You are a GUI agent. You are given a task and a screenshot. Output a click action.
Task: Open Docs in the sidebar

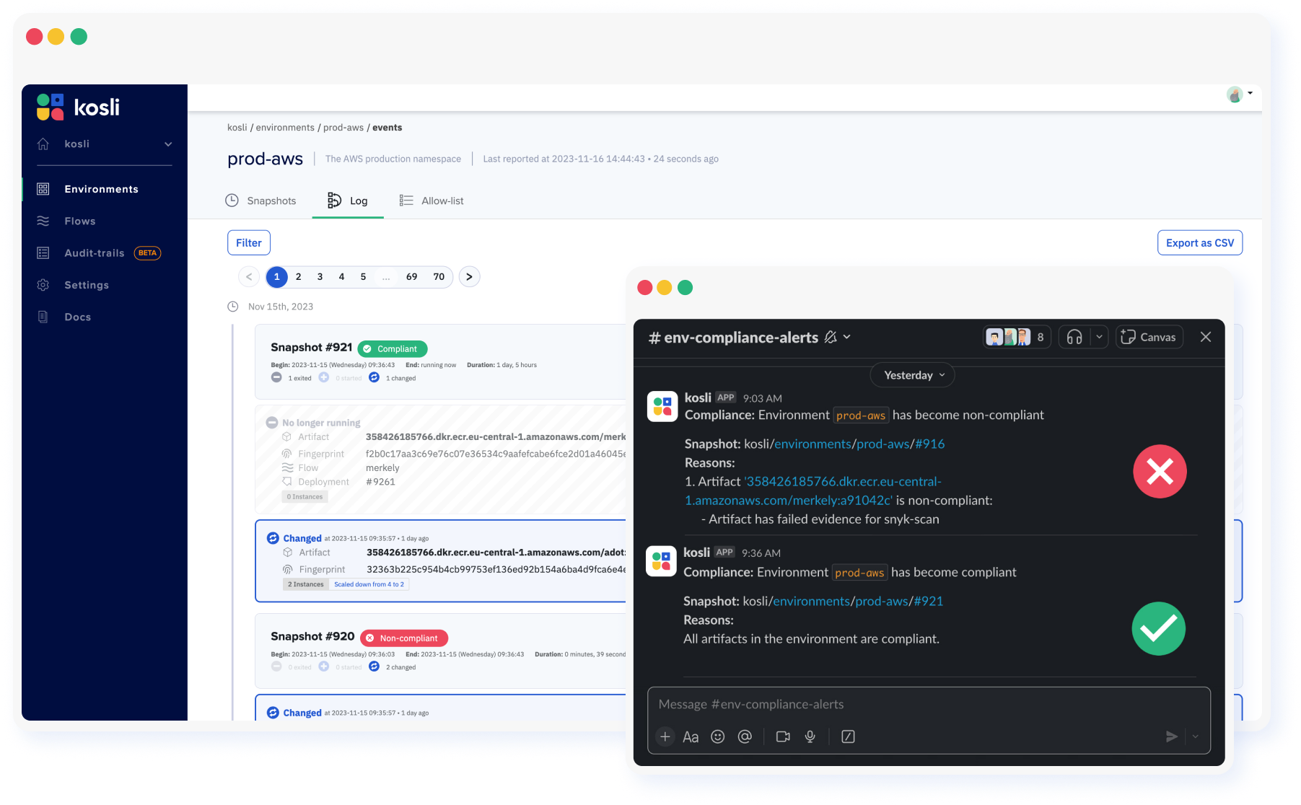tap(78, 317)
